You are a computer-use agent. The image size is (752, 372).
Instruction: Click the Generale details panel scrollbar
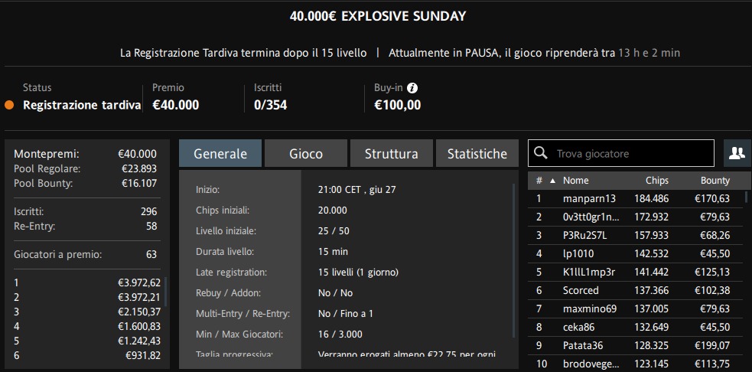coord(513,261)
